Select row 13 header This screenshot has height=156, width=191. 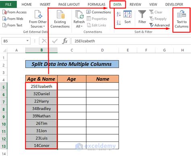tap(4, 146)
